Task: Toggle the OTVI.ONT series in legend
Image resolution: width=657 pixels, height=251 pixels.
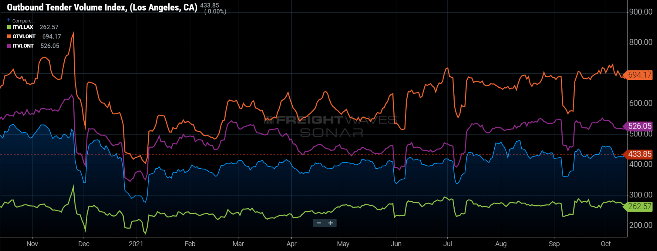Action: point(24,36)
